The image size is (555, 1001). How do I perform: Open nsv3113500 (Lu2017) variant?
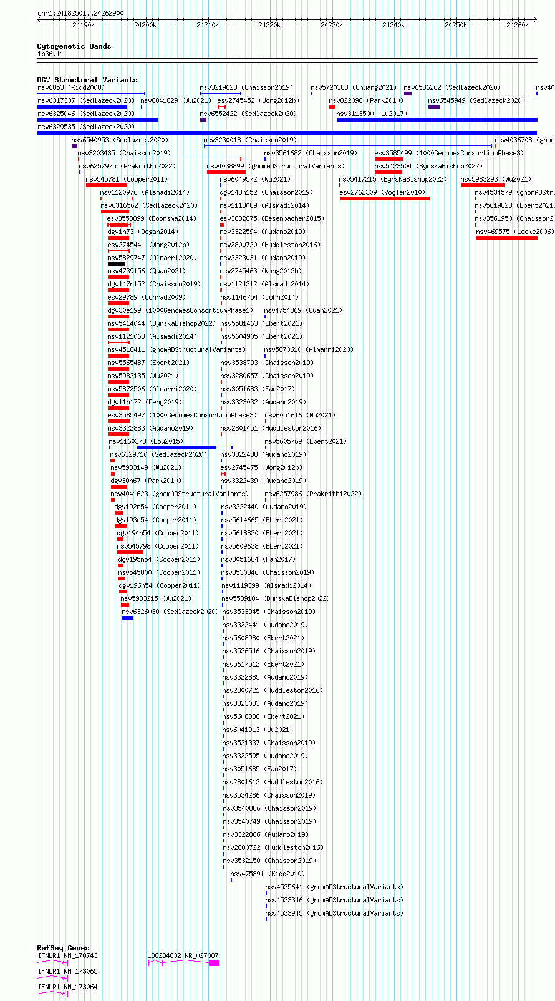372,114
